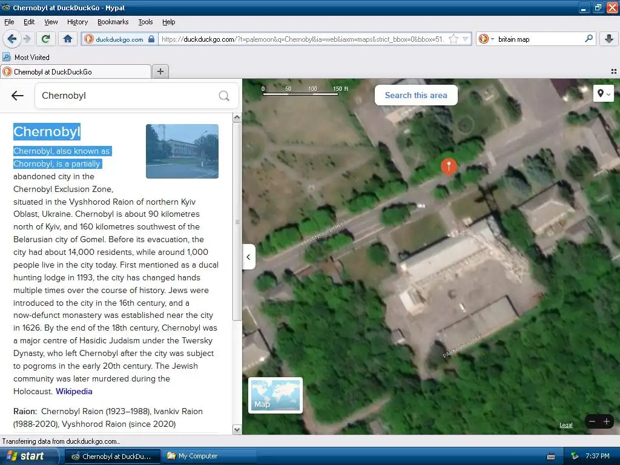Open the URL history dropdown arrow
The height and width of the screenshot is (465, 620).
click(x=466, y=39)
